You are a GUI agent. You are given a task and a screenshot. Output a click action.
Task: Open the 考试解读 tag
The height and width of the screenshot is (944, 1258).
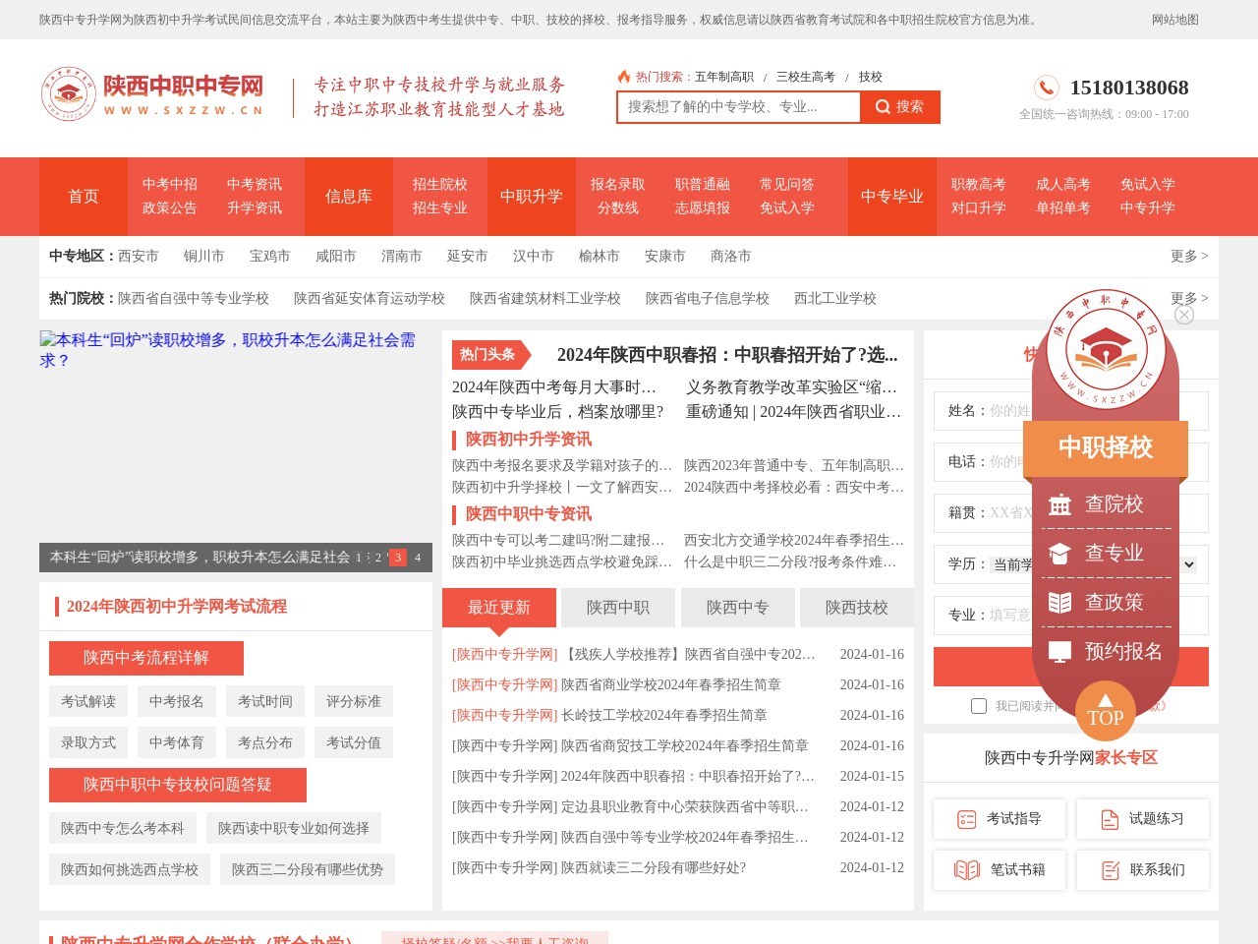(x=88, y=701)
